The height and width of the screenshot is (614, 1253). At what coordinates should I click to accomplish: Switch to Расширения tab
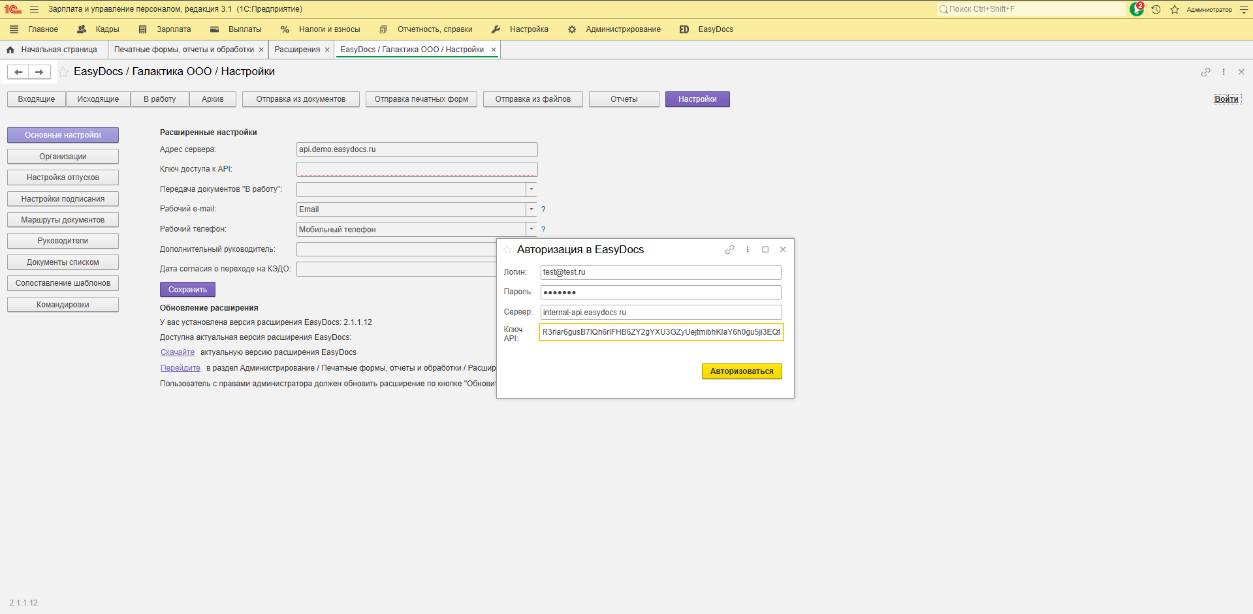(297, 50)
